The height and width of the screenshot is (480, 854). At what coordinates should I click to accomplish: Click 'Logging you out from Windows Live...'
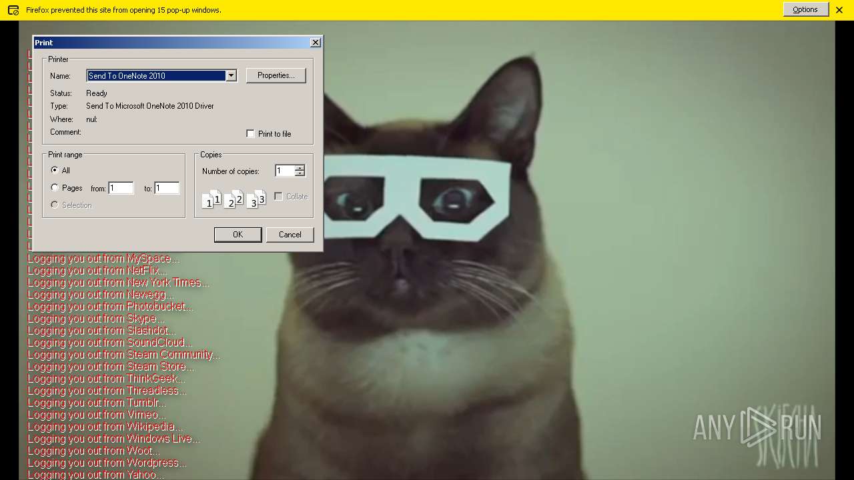[x=114, y=439]
